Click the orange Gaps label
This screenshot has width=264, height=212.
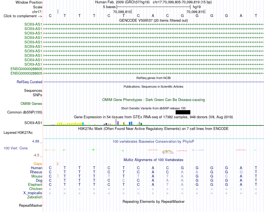click(x=38, y=164)
